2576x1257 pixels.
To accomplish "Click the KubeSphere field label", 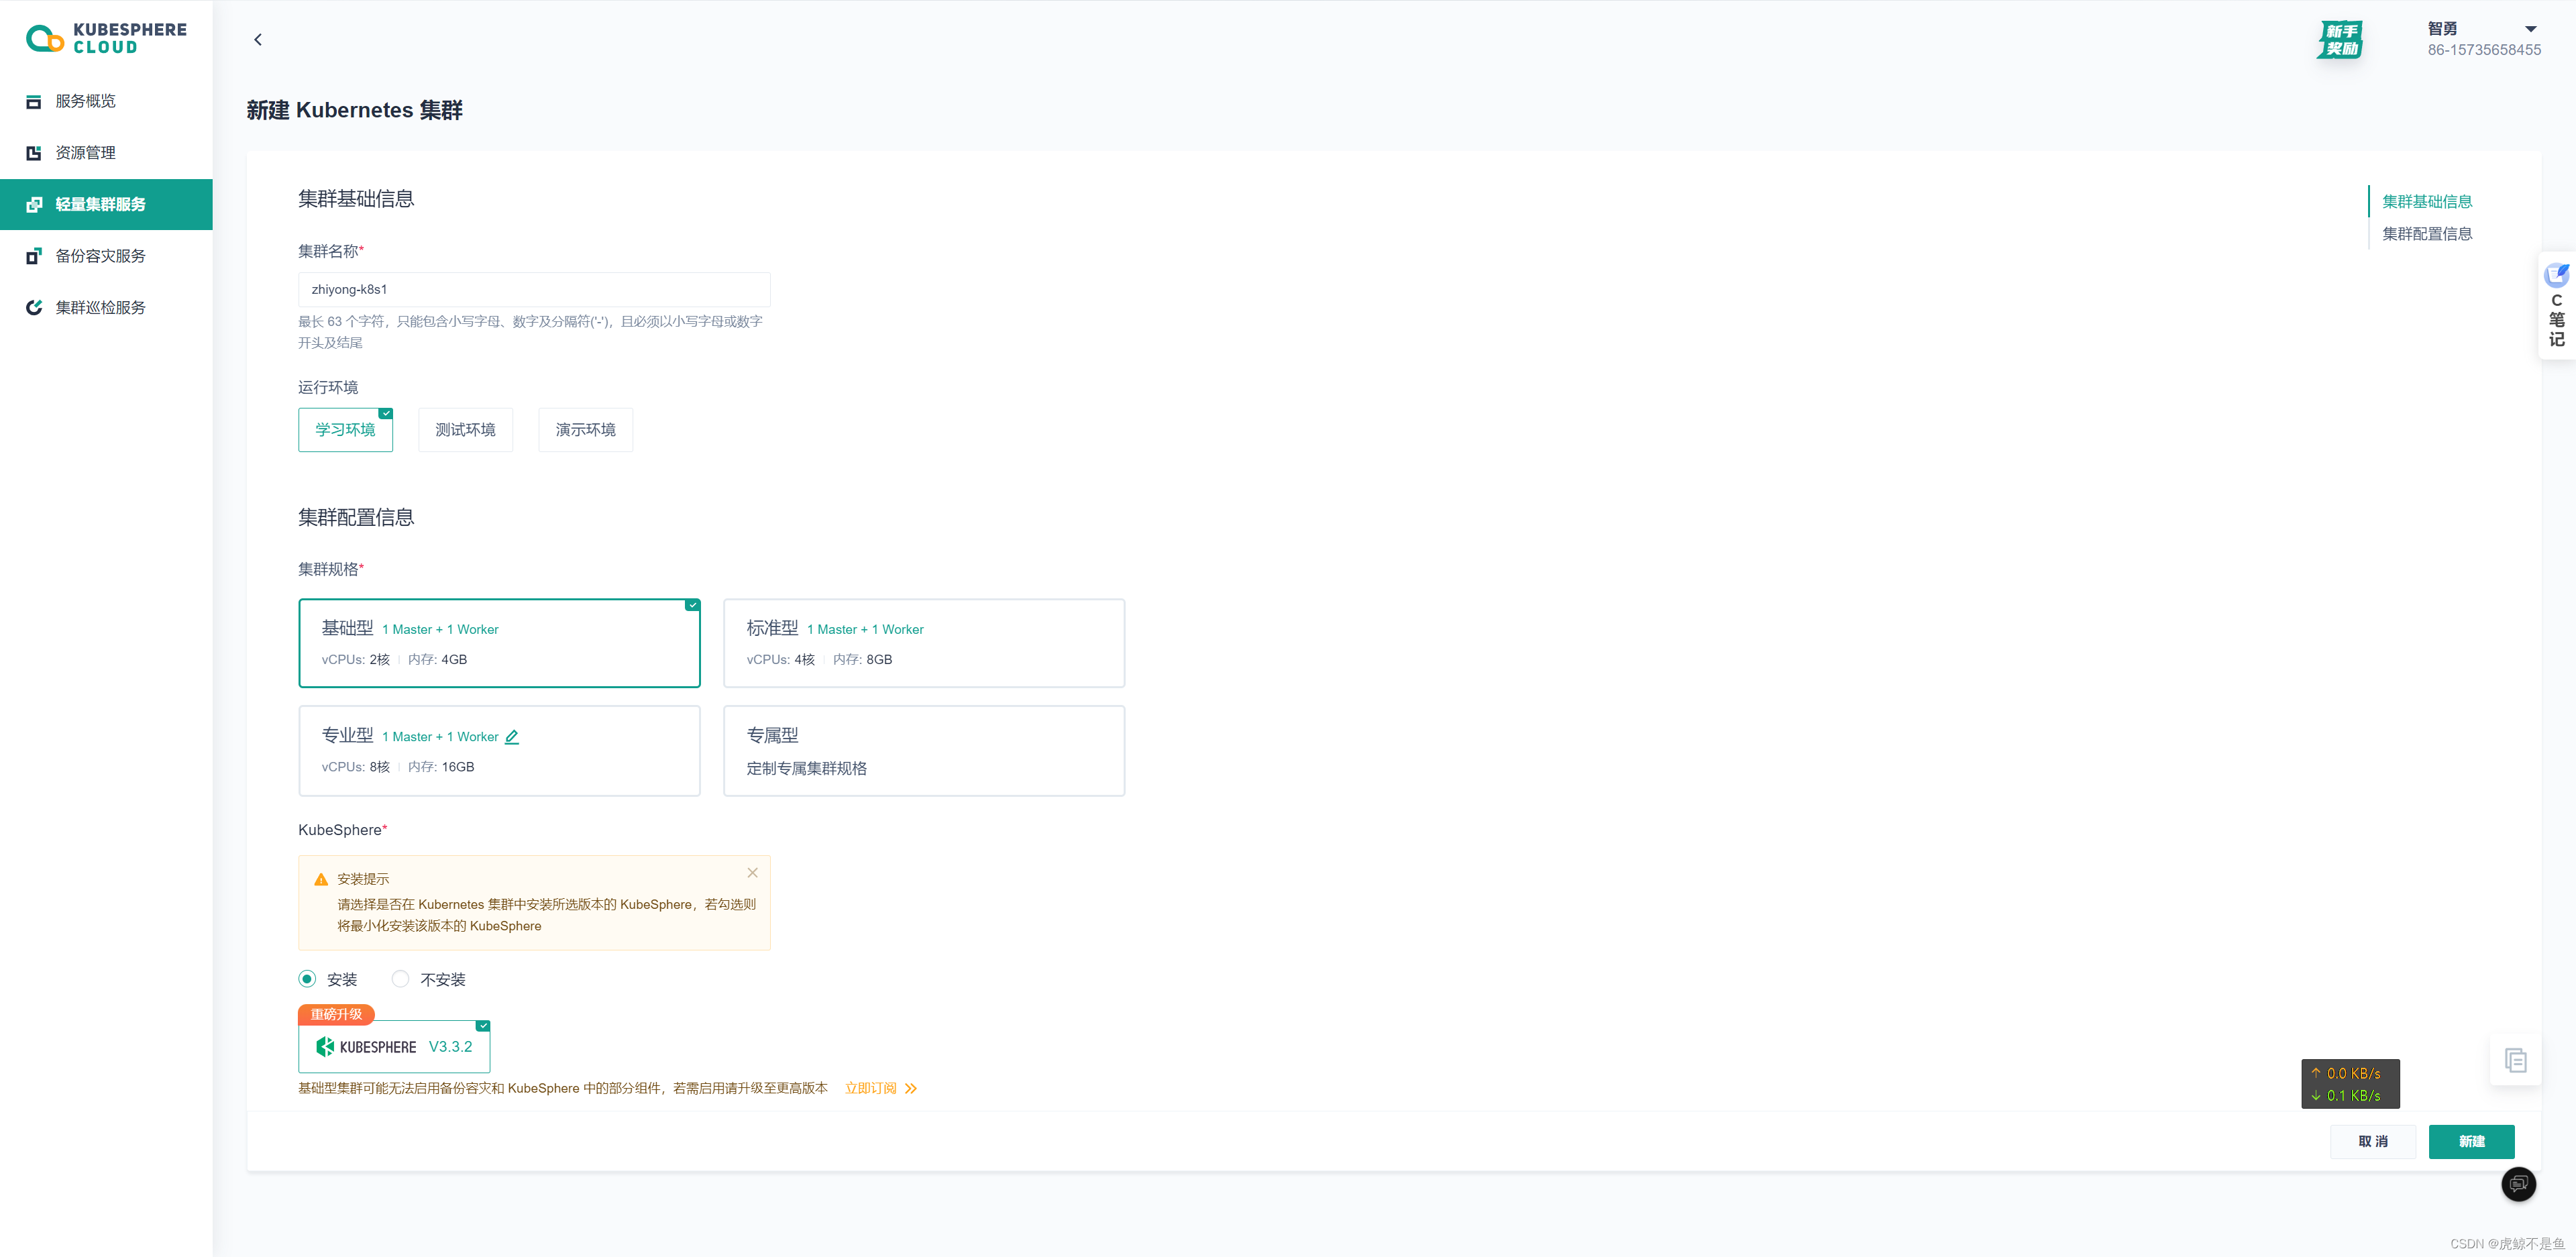I will pyautogui.click(x=342, y=830).
